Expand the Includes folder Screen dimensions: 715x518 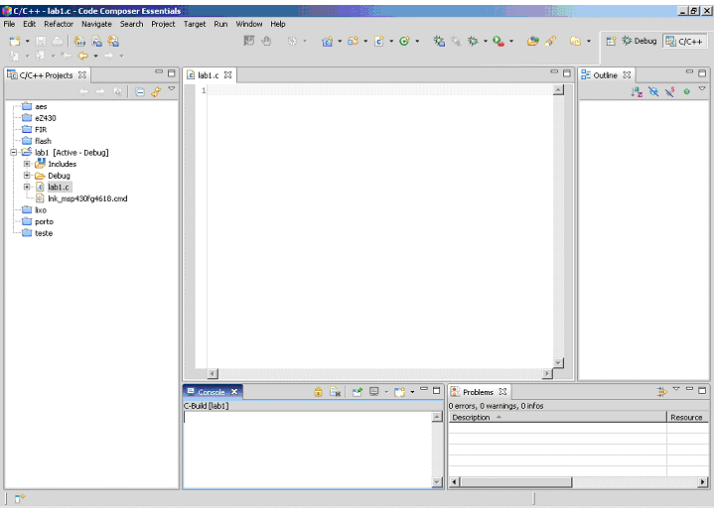27,164
